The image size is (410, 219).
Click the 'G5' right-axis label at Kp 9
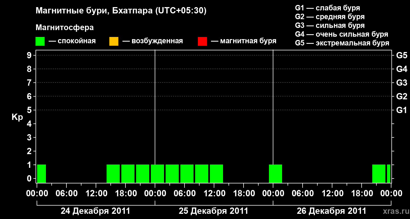[x=402, y=55]
